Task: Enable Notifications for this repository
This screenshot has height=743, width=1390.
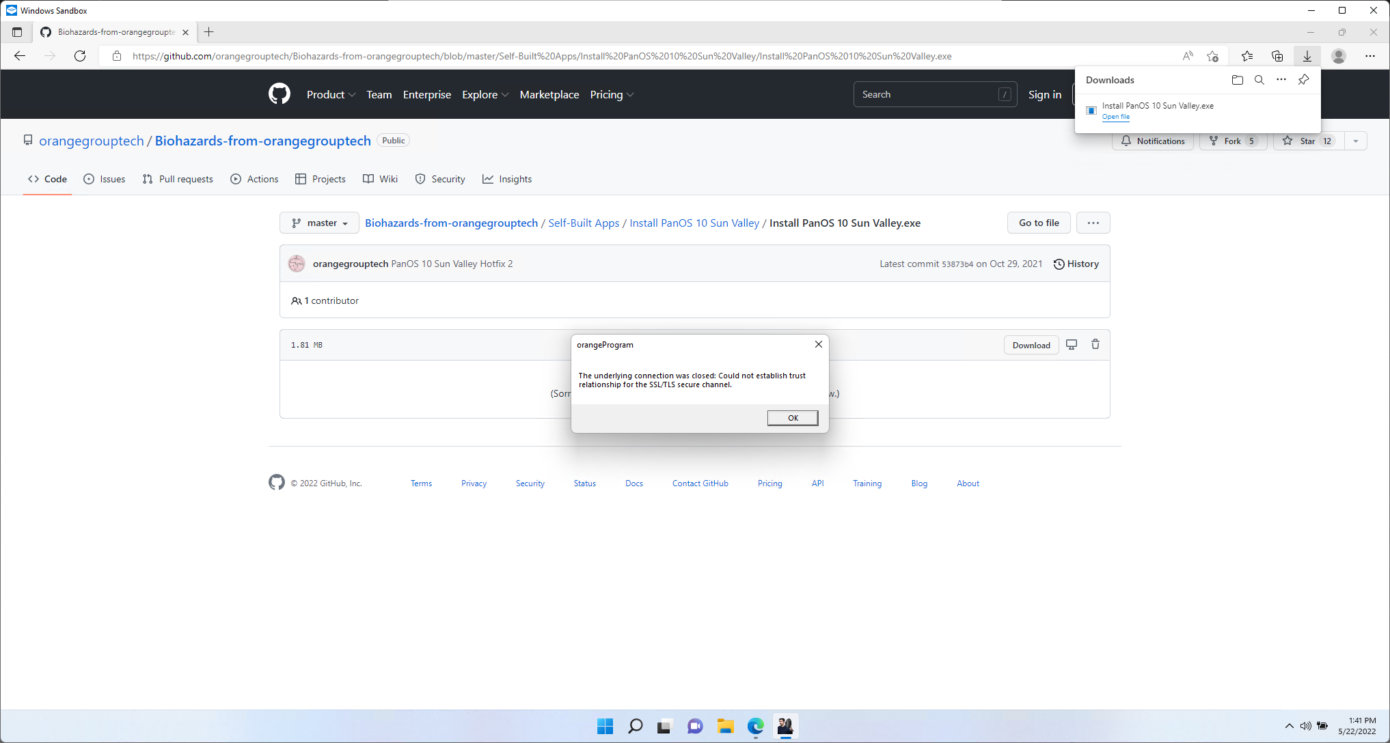Action: coord(1152,141)
